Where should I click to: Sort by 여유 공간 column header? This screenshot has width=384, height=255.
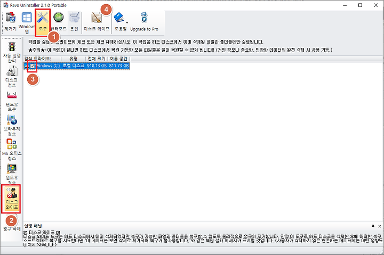[x=118, y=59]
